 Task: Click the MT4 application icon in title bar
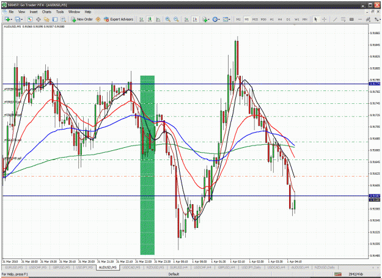[x=4, y=5]
